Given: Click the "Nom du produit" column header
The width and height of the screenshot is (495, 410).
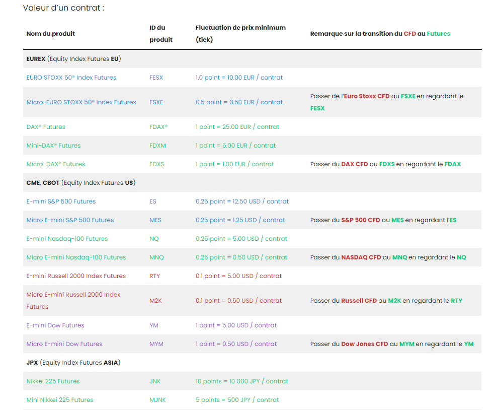Looking at the screenshot, I should (x=50, y=34).
